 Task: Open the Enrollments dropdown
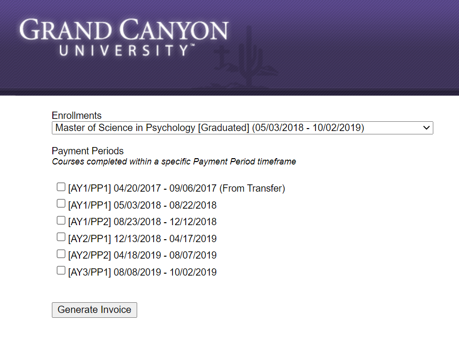242,128
